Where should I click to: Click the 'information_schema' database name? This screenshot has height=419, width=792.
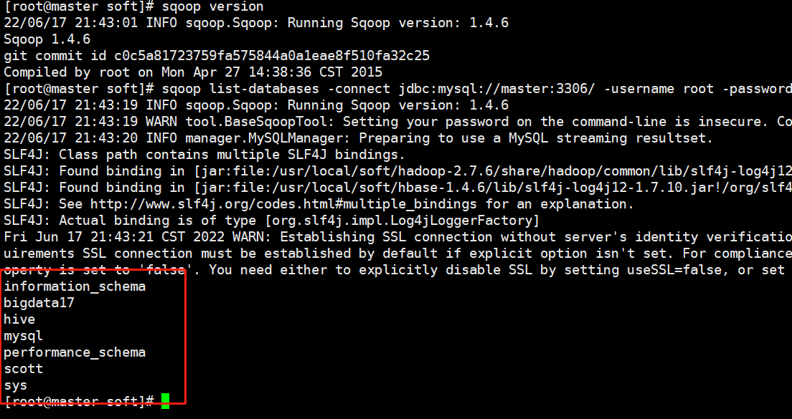coord(75,286)
